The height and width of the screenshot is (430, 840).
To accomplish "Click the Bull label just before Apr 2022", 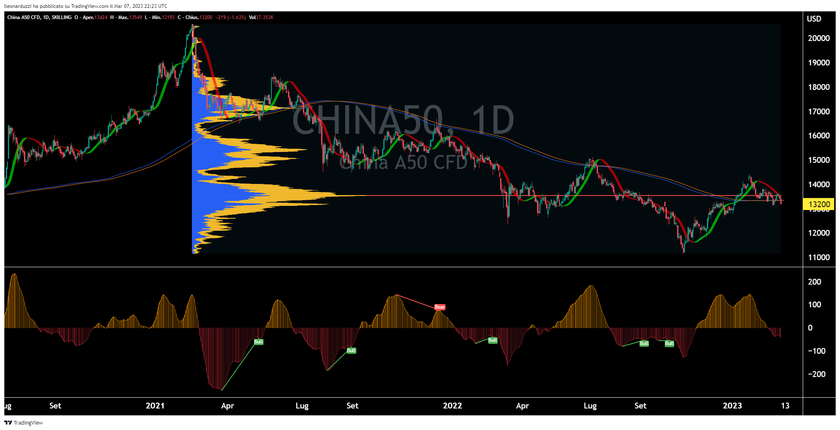I will (x=493, y=340).
